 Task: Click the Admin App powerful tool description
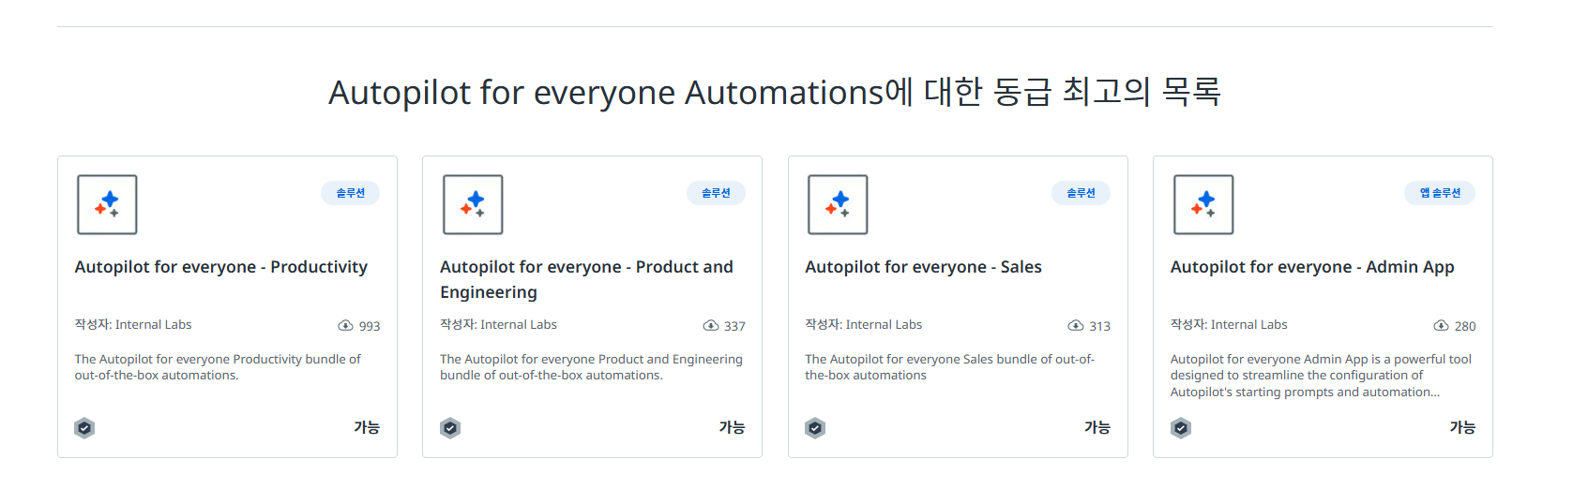pos(1321,376)
